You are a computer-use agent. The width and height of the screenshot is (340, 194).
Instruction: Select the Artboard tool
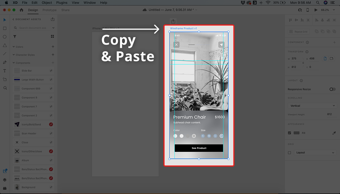pyautogui.click(x=5, y=79)
